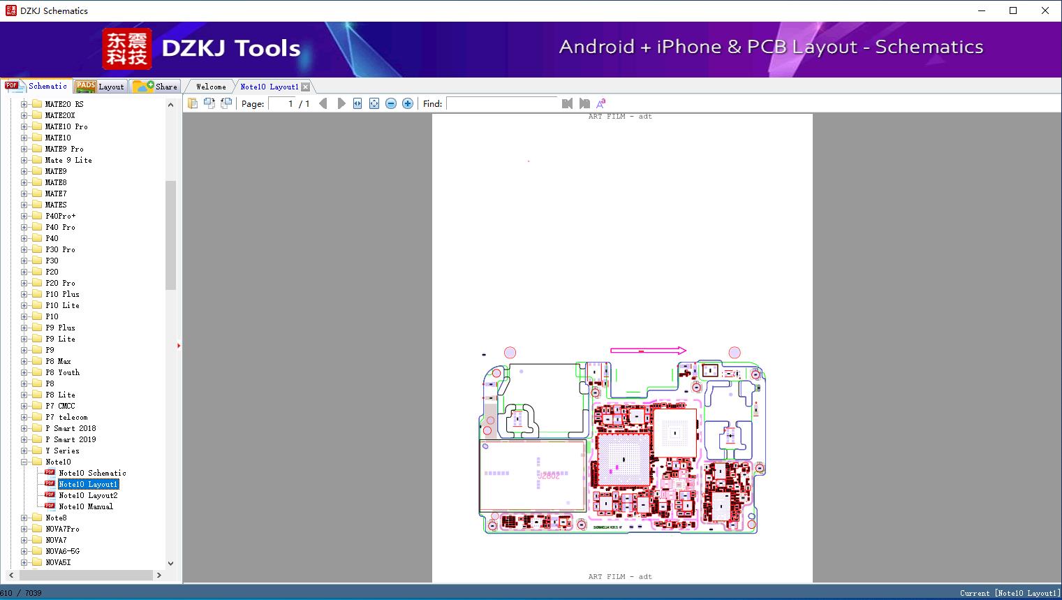Click the fit-whole-page icon

pyautogui.click(x=374, y=103)
